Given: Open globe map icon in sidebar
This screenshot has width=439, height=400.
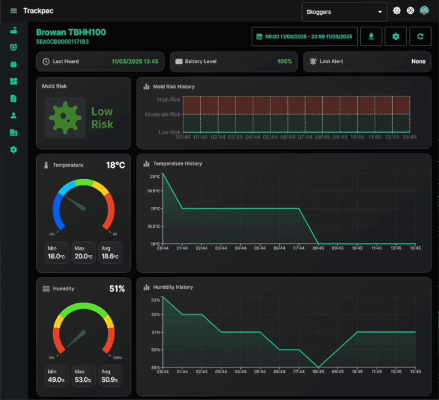Looking at the screenshot, I should pyautogui.click(x=14, y=64).
